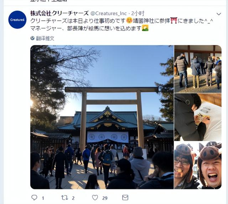Click the reply speech bubble icon

34,198
